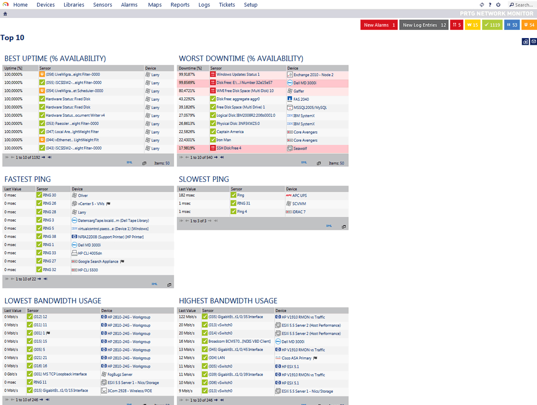
Task: Open sensor (056) LiveMigra...eight Filter-0000
Action: tap(73, 74)
